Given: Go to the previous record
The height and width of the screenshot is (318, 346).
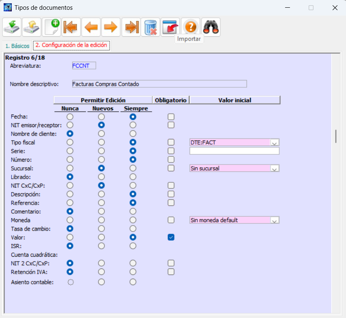Looking at the screenshot, I should 91,27.
